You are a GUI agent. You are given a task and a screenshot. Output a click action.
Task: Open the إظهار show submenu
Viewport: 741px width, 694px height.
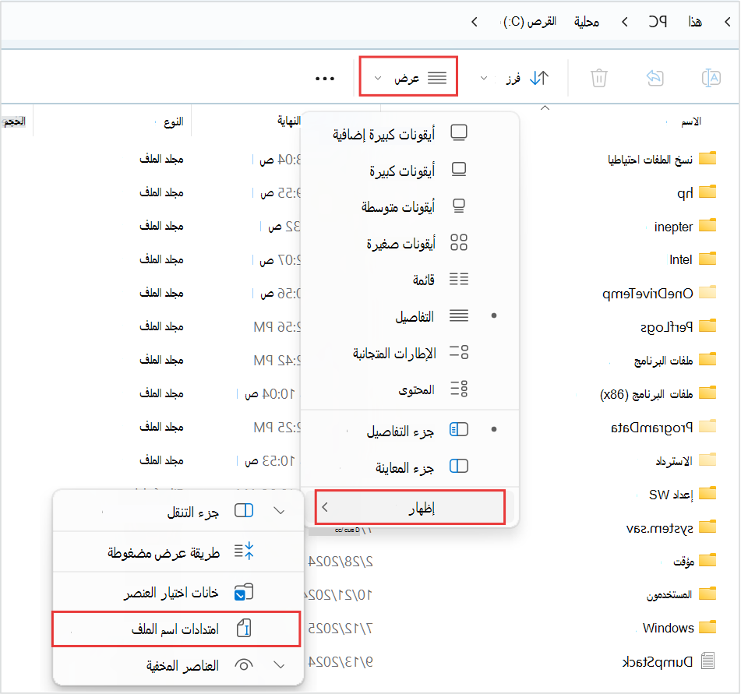tap(410, 508)
